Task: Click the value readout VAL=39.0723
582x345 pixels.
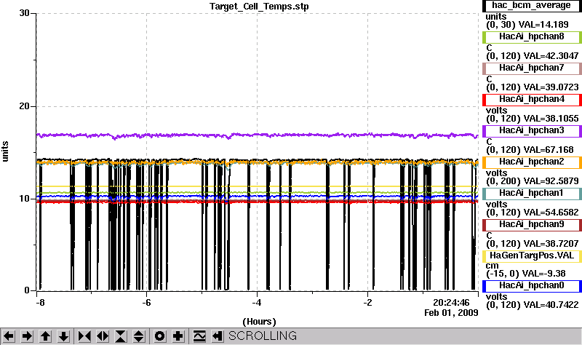Action: click(x=551, y=87)
